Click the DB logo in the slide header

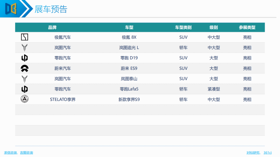(11, 8)
